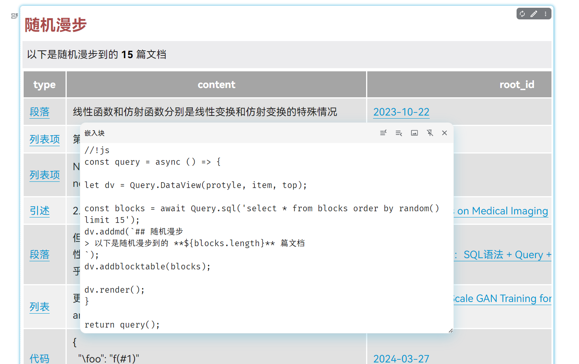Screen dimensions: 579x364
Task: Click code line 'const query = async () => {'
Action: tap(153, 162)
